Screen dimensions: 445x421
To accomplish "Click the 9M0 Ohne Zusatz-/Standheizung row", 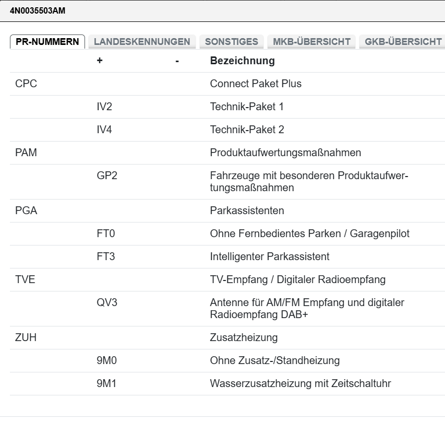I will (x=227, y=361).
